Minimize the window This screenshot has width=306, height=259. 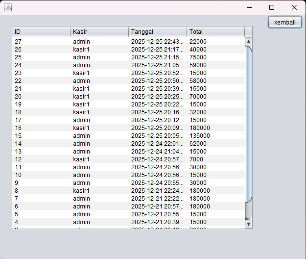pyautogui.click(x=250, y=7)
